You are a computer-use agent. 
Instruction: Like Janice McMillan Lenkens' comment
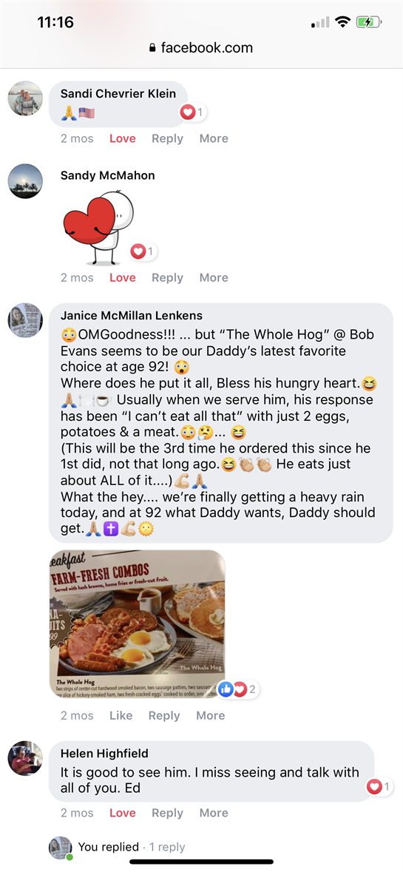coord(121,716)
